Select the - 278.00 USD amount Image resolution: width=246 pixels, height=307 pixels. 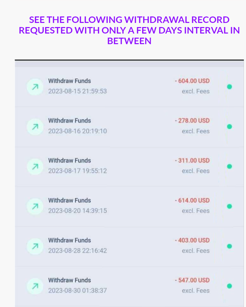pyautogui.click(x=192, y=120)
